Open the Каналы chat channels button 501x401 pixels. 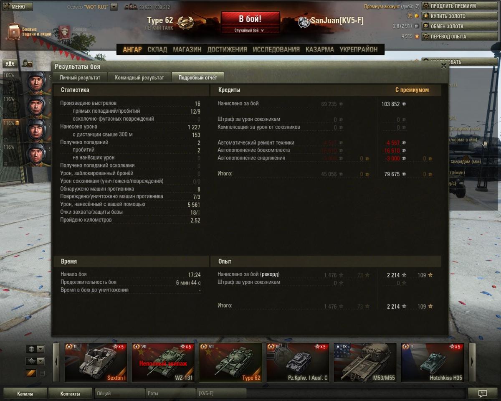click(25, 393)
